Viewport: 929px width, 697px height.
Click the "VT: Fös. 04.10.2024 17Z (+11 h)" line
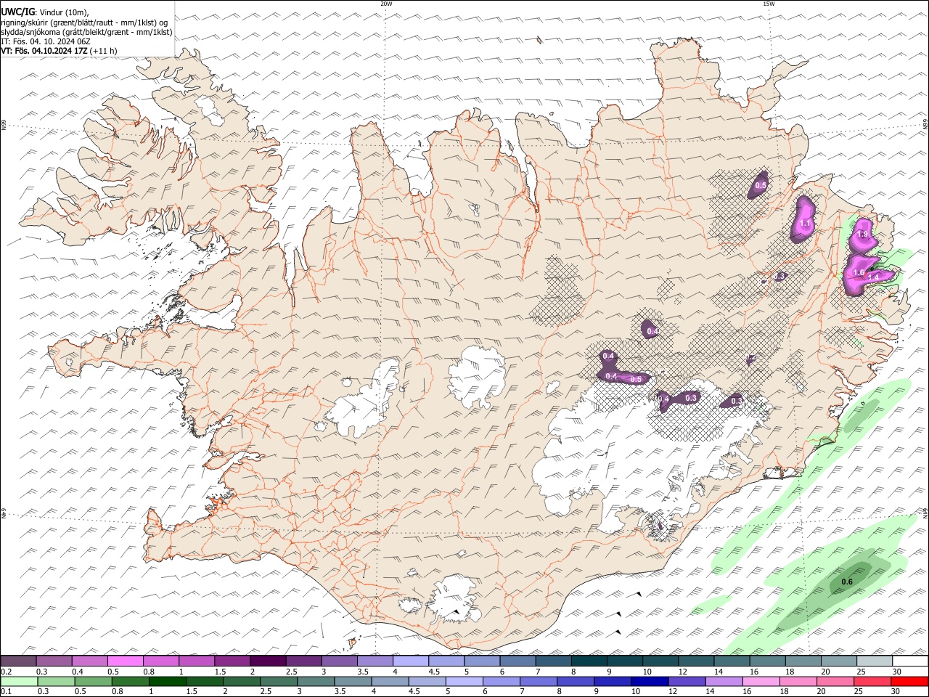(59, 51)
